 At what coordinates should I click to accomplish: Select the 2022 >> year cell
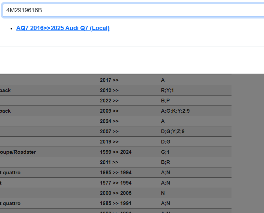[109, 101]
